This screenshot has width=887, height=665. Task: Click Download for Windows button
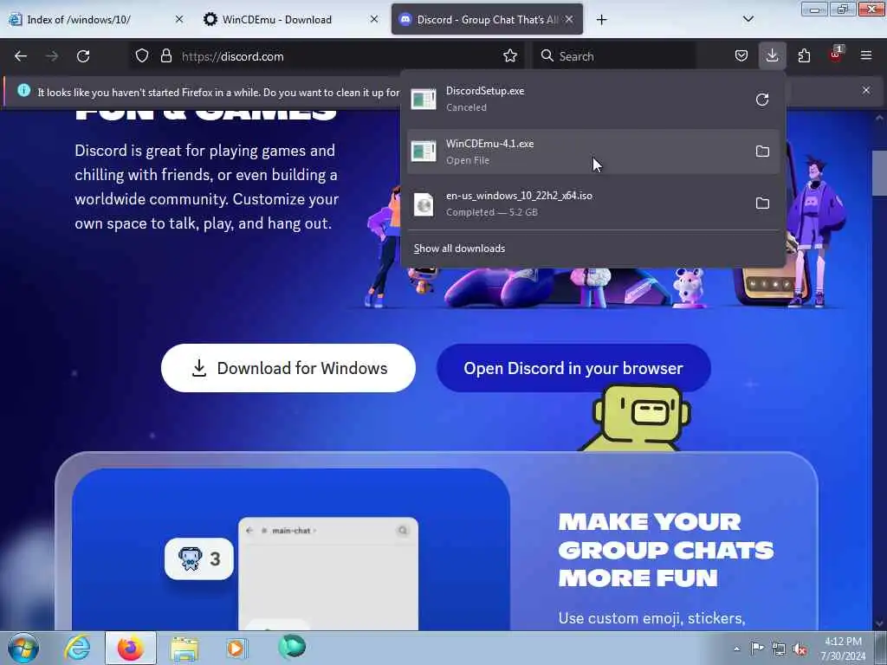288,368
